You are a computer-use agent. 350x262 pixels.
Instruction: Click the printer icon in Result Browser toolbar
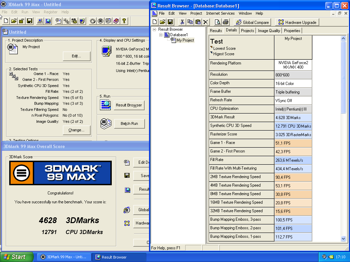click(226, 22)
